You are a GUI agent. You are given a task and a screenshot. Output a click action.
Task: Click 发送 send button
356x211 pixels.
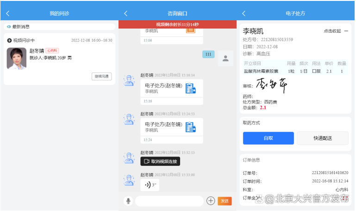click(x=225, y=201)
